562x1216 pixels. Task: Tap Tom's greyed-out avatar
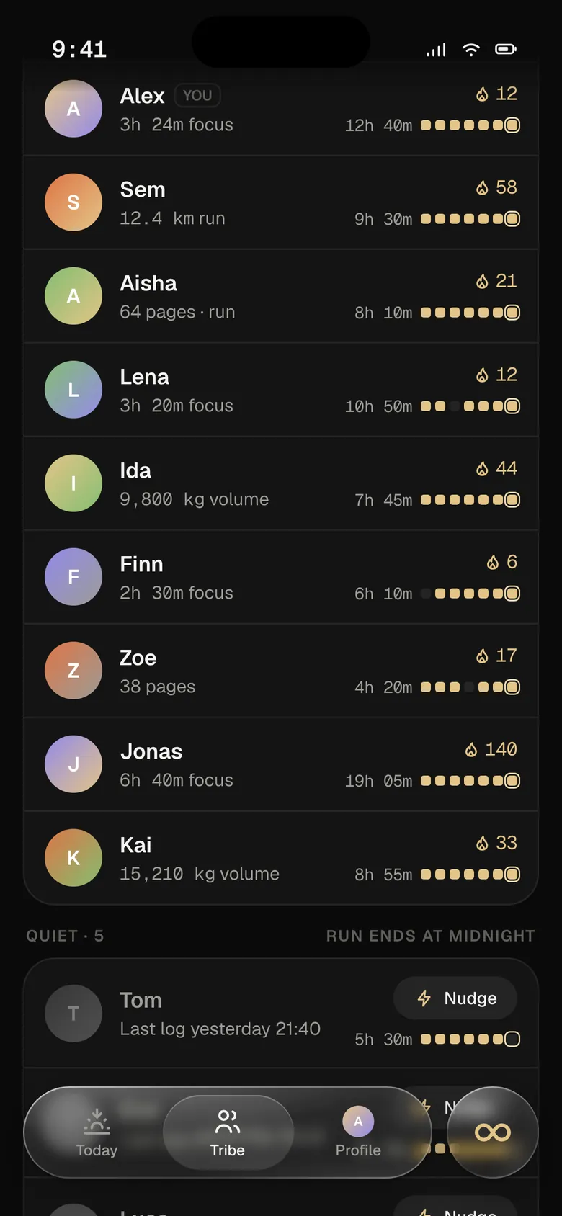click(x=73, y=1014)
